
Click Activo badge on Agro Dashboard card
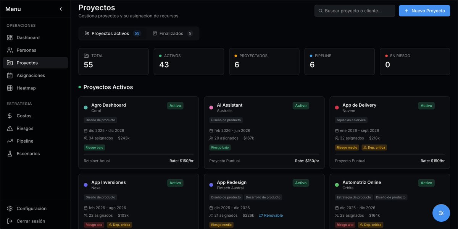tap(175, 106)
